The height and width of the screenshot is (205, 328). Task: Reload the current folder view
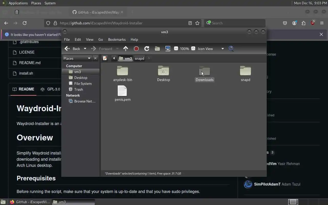(x=147, y=49)
